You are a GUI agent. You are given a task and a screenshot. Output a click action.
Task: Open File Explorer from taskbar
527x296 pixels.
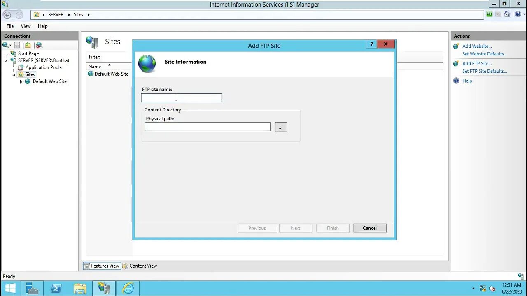[x=80, y=289]
